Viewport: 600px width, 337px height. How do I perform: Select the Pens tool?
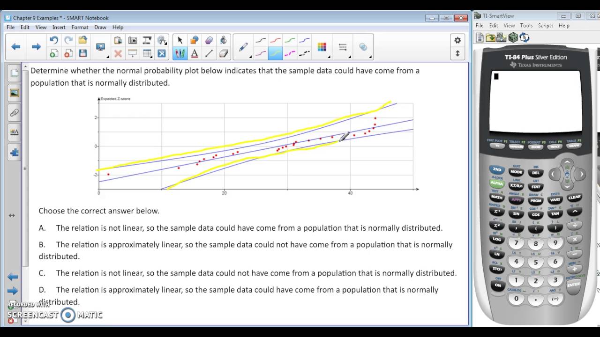pos(180,53)
